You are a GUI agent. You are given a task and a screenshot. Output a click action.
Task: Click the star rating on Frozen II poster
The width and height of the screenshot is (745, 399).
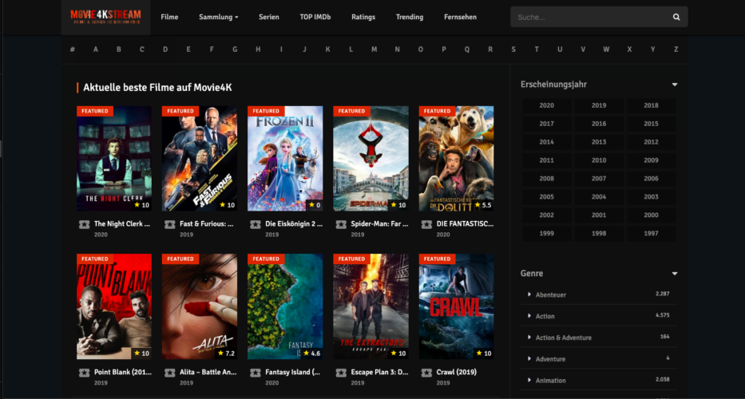[315, 205]
